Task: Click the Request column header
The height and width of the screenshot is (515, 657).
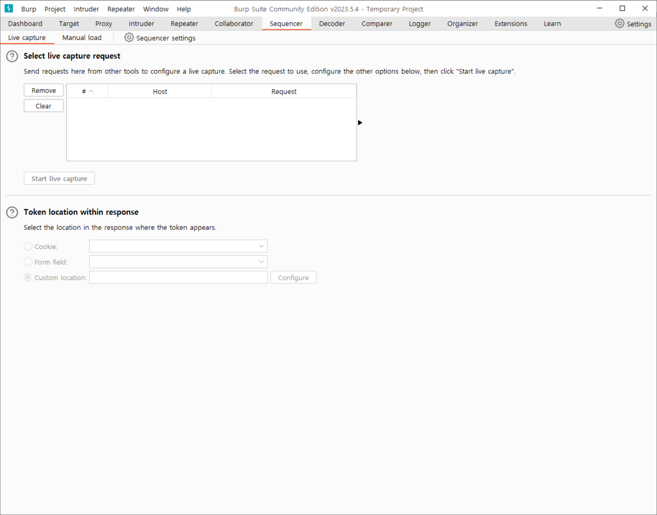Action: 284,91
